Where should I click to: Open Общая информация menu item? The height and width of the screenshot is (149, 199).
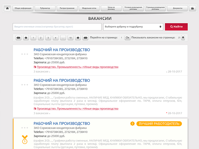[x=23, y=8]
